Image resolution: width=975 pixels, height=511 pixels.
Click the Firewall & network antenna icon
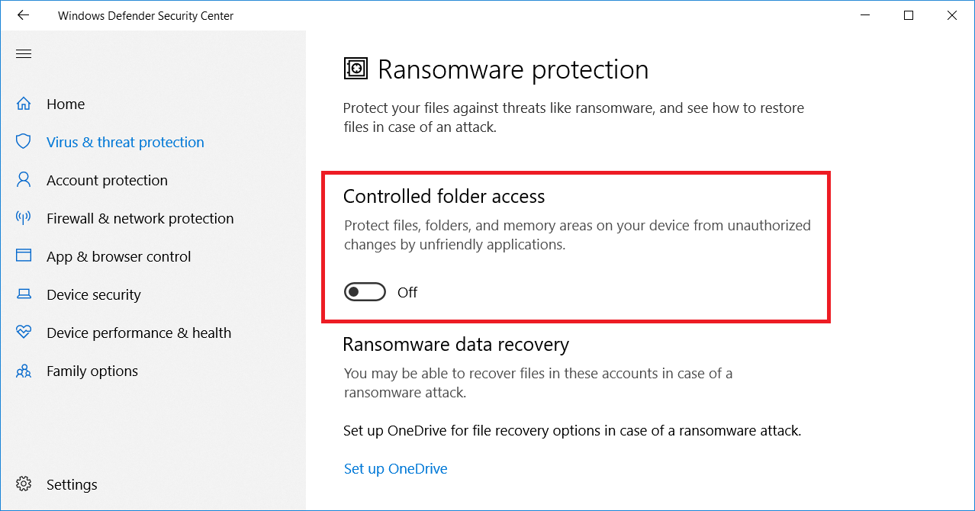pos(24,218)
